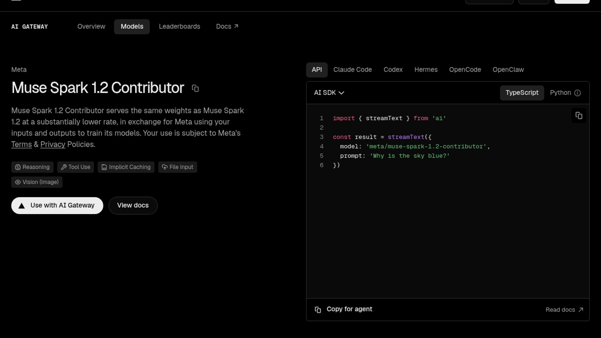Viewport: 601px width, 338px height.
Task: Copy the code snippet with the copy icon
Action: [x=579, y=115]
